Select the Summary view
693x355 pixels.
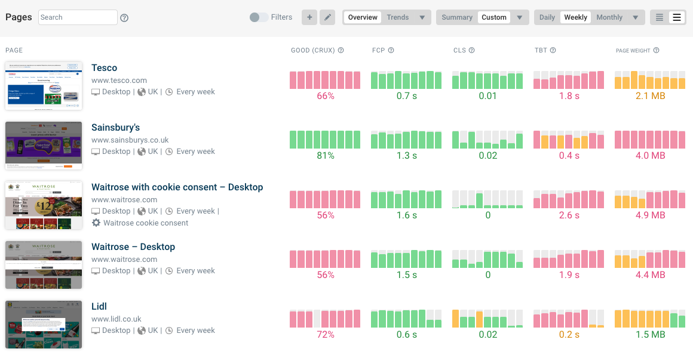[457, 17]
